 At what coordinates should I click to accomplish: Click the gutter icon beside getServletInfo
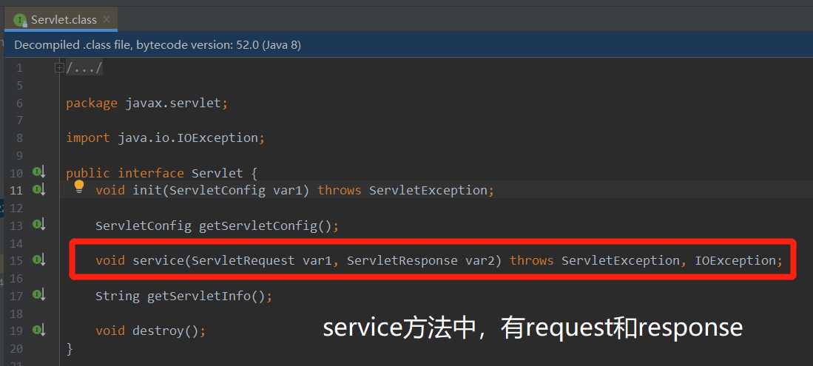pyautogui.click(x=39, y=295)
